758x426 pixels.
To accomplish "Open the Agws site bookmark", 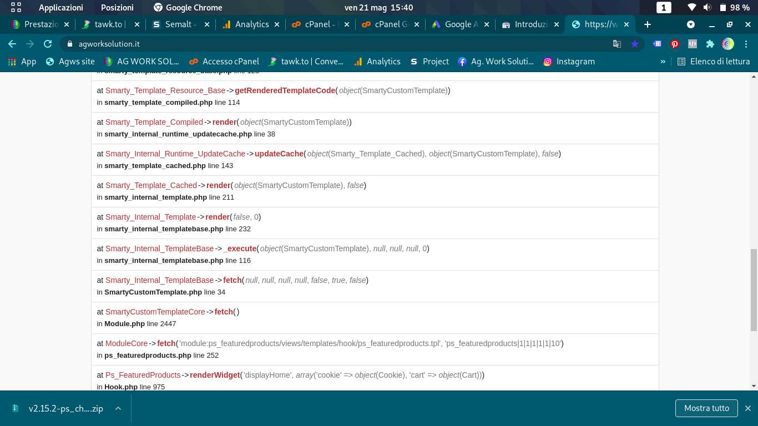I will (70, 62).
